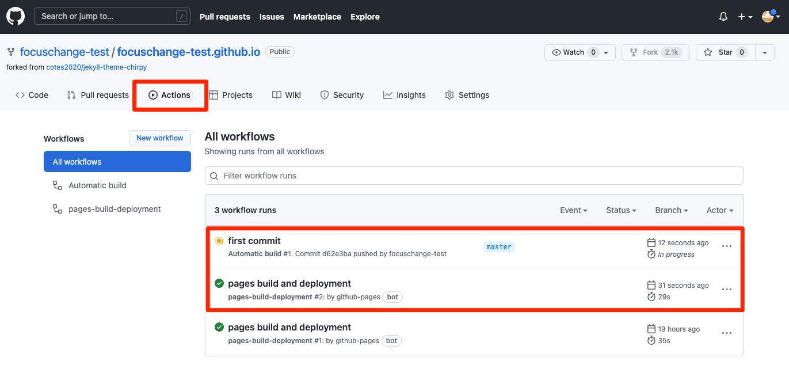Image resolution: width=789 pixels, height=384 pixels.
Task: Open the Code tab
Action: 32,95
